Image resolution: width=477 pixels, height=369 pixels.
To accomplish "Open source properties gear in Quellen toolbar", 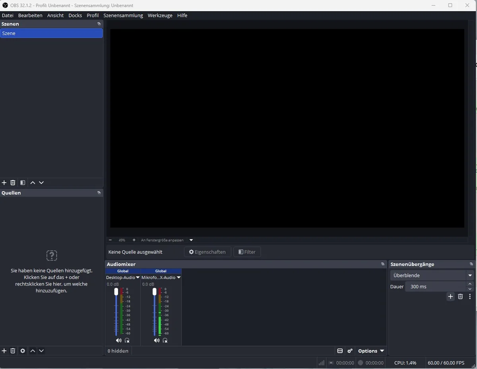I will coord(23,351).
